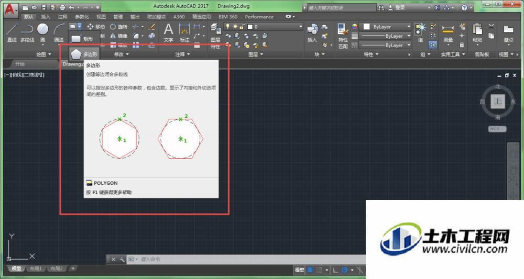Toggle snap mode in status bar

319,270
